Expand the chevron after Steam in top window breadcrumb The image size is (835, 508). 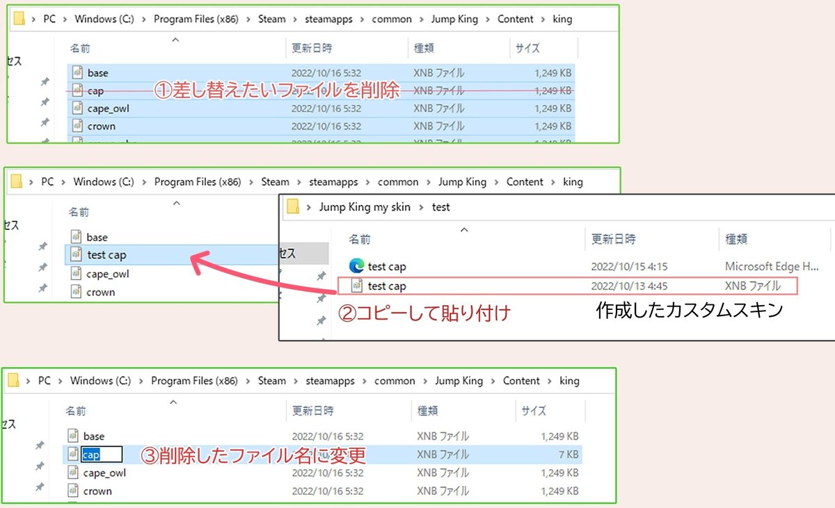[x=295, y=19]
